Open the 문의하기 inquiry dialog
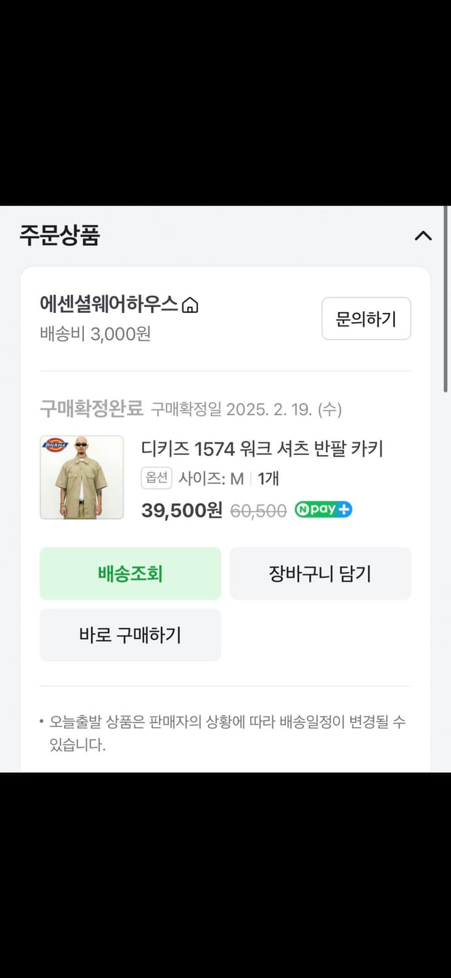The image size is (451, 978). (366, 319)
